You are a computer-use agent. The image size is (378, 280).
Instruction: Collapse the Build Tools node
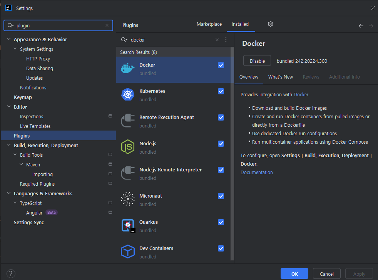15,154
